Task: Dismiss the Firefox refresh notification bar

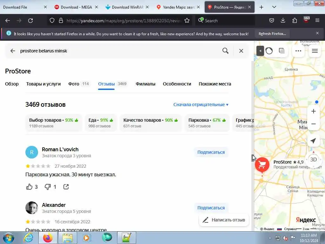Action: point(317,33)
